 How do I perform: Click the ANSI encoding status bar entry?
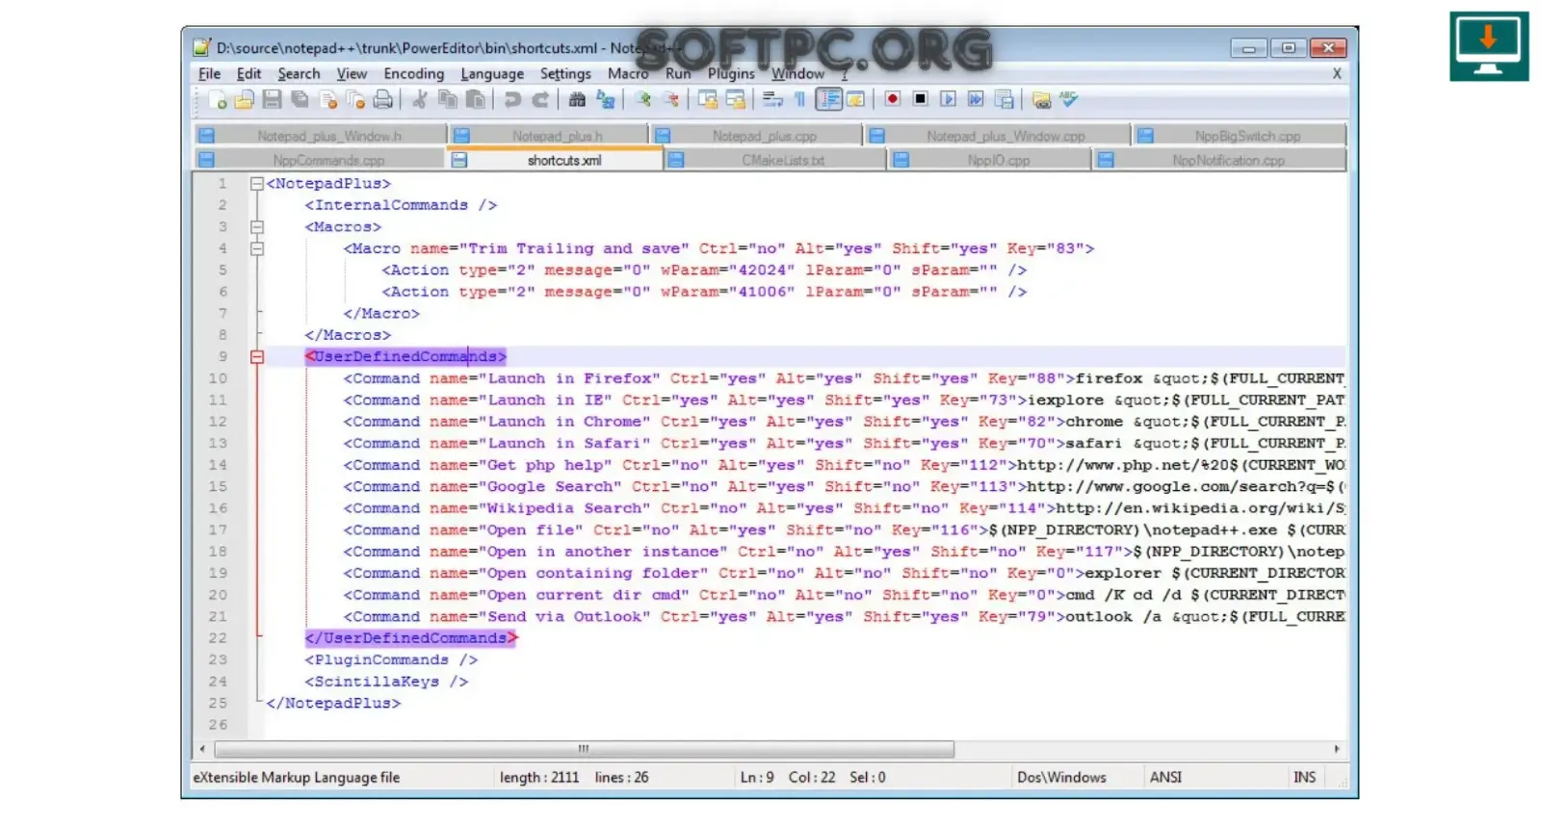click(1165, 777)
